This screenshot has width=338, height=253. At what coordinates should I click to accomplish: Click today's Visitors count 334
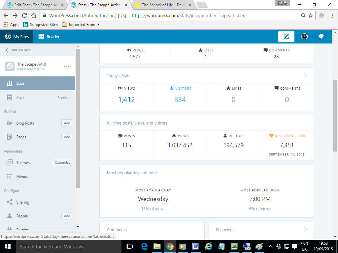(x=180, y=99)
